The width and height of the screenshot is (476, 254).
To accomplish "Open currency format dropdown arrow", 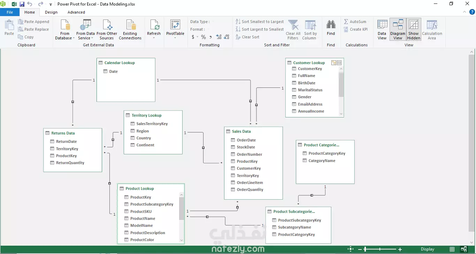I will (197, 37).
